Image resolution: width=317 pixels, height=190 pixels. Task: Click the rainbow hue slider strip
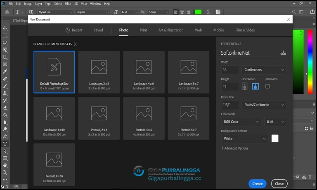coord(310,62)
